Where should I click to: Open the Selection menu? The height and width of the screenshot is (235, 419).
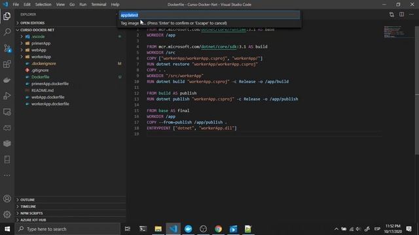click(43, 5)
